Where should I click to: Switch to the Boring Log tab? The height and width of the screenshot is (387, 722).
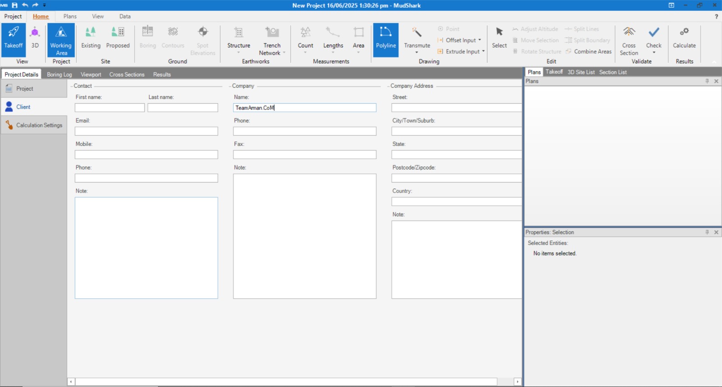tap(60, 74)
